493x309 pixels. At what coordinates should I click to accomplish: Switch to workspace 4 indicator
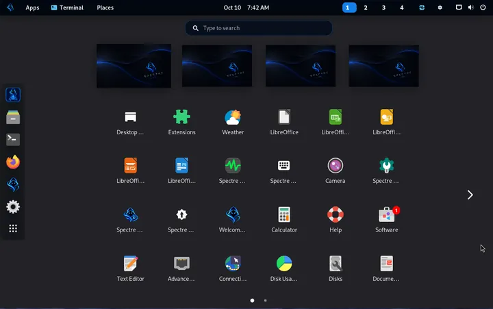tap(401, 8)
